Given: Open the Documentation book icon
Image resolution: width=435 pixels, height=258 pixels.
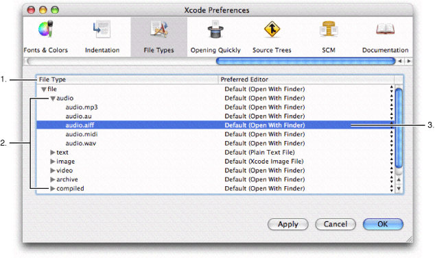Looking at the screenshot, I should pos(385,29).
